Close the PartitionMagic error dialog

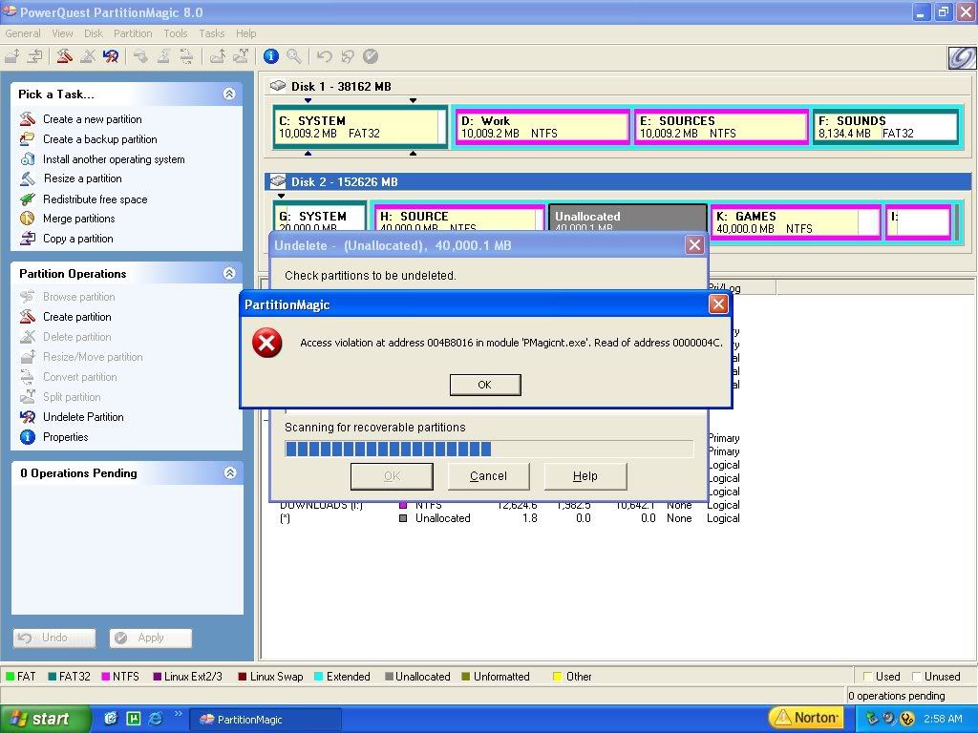point(718,304)
